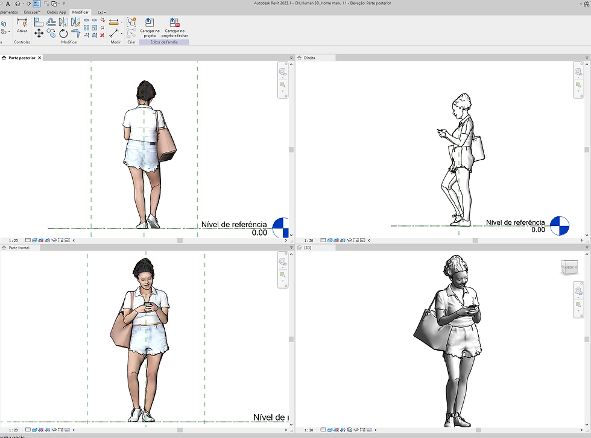Viewport: 591px width, 438px height.
Task: Click Zoom region icon in Parte posterior nav bar
Action: [x=283, y=85]
